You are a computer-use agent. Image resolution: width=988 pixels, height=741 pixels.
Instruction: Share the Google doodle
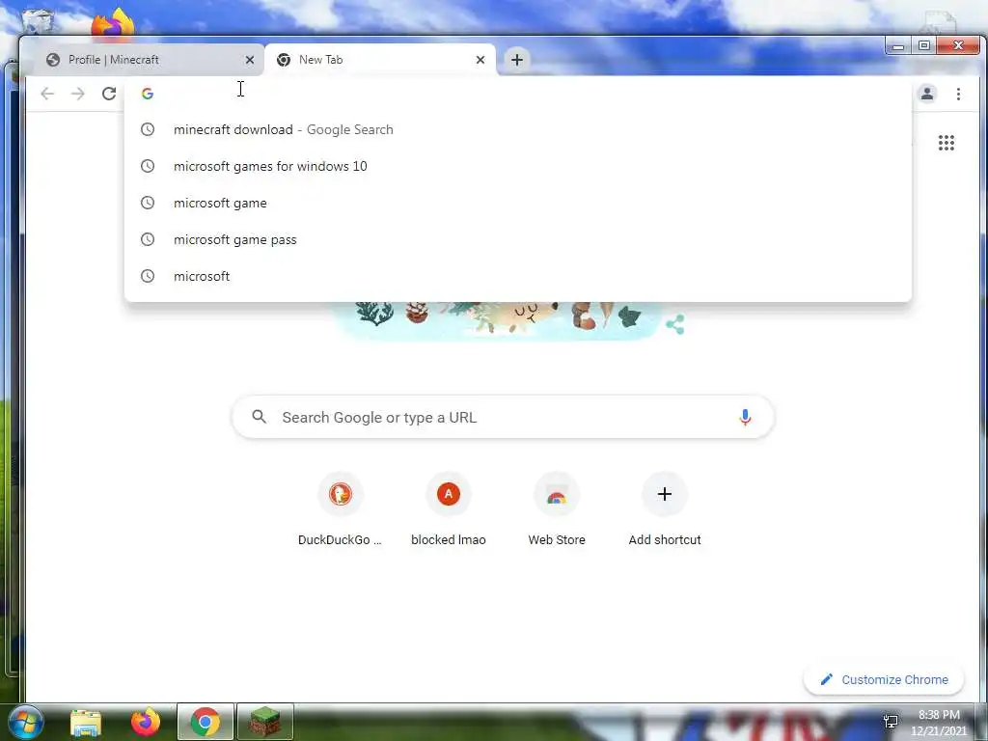[x=674, y=324]
